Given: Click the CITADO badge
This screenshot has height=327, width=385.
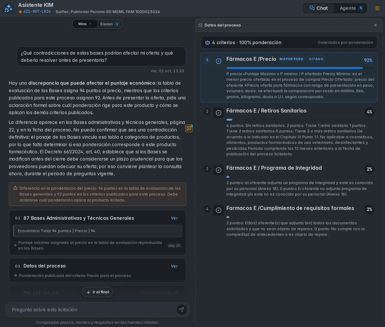Looking at the screenshot, I should point(316,59).
